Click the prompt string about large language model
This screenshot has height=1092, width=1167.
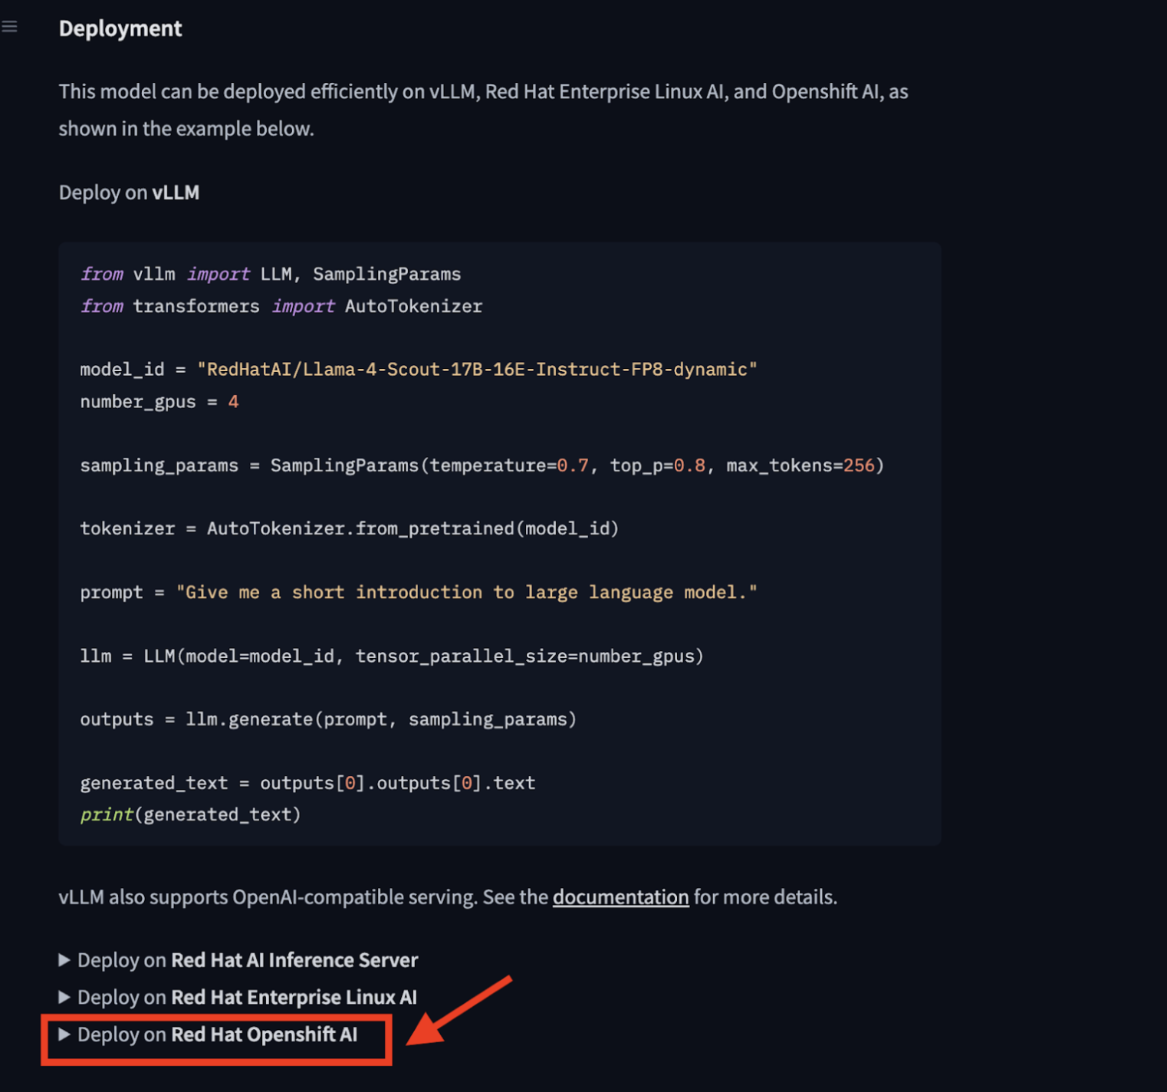467,593
